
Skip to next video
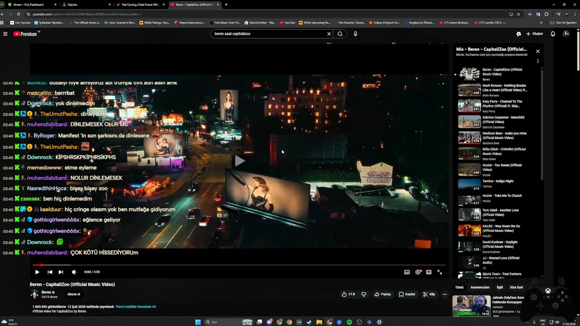(61, 272)
